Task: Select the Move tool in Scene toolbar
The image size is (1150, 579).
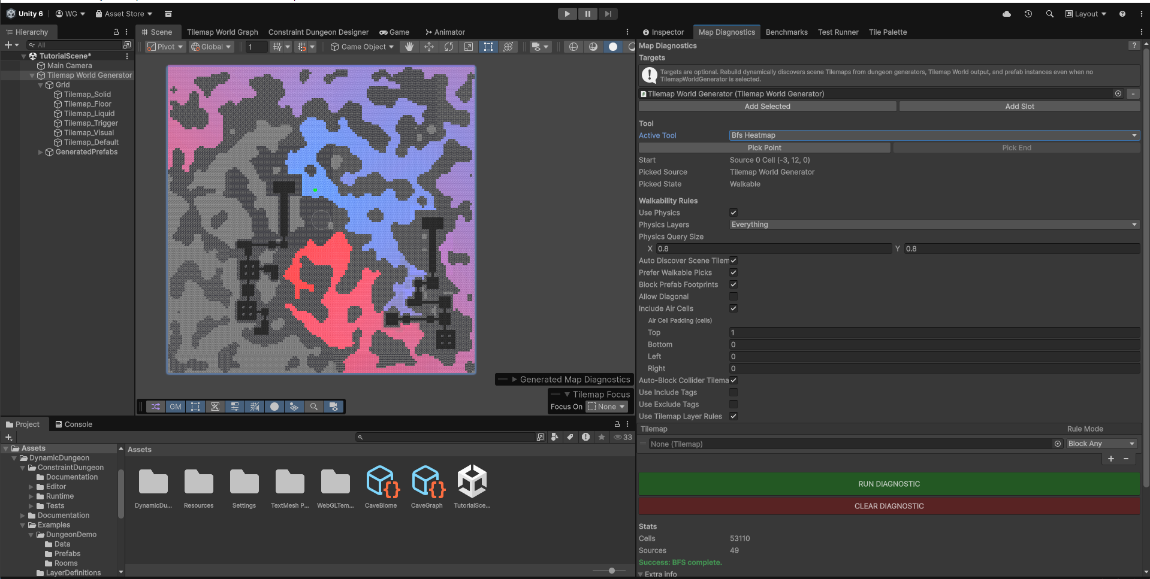Action: [429, 47]
